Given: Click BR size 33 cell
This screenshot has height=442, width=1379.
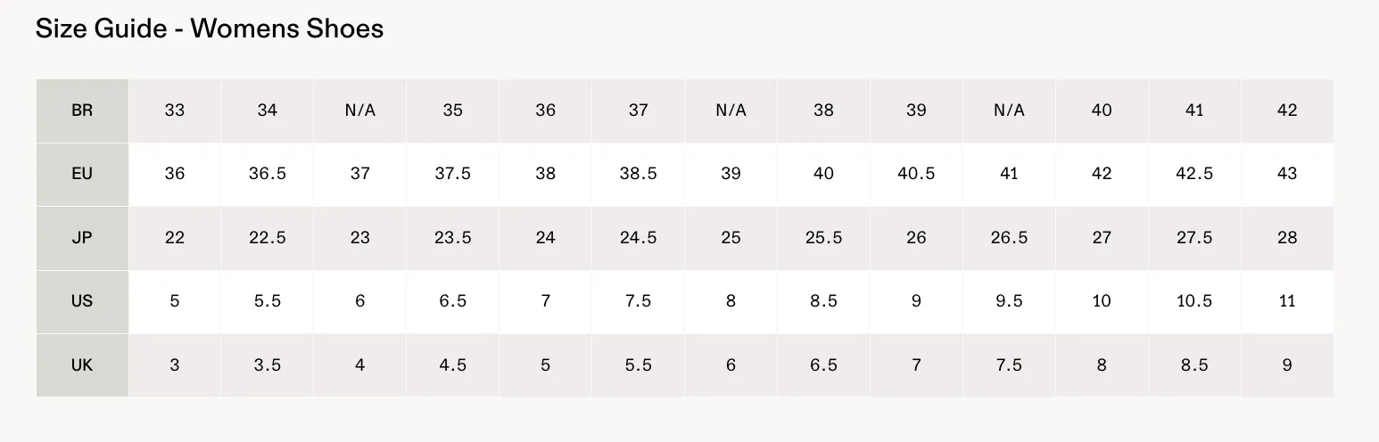Looking at the screenshot, I should click(175, 110).
